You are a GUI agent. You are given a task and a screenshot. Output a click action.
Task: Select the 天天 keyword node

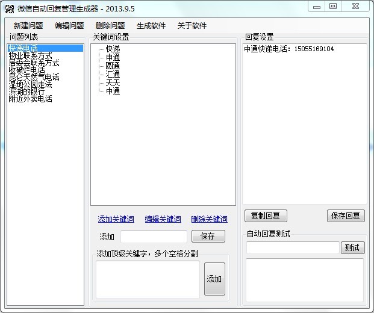coord(113,82)
